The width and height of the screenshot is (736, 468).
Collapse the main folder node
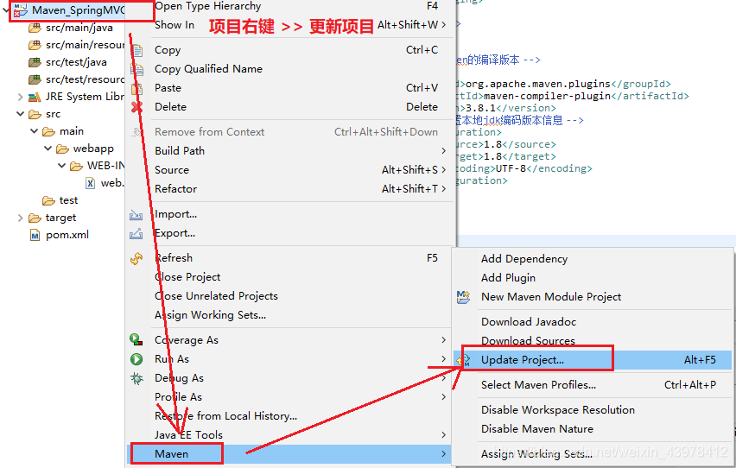[34, 131]
